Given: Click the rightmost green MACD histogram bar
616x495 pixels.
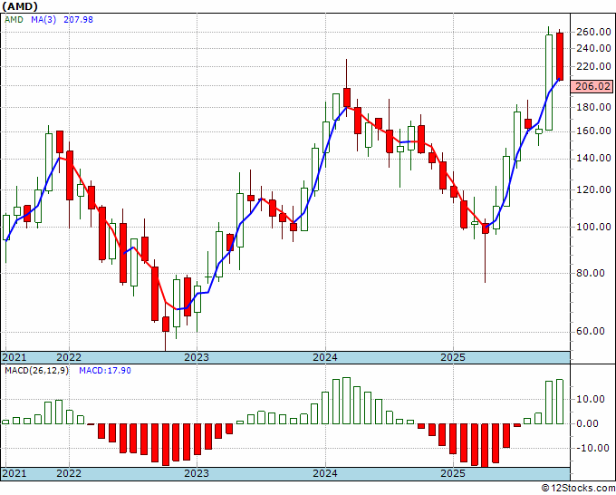Looking at the screenshot, I should pos(560,402).
